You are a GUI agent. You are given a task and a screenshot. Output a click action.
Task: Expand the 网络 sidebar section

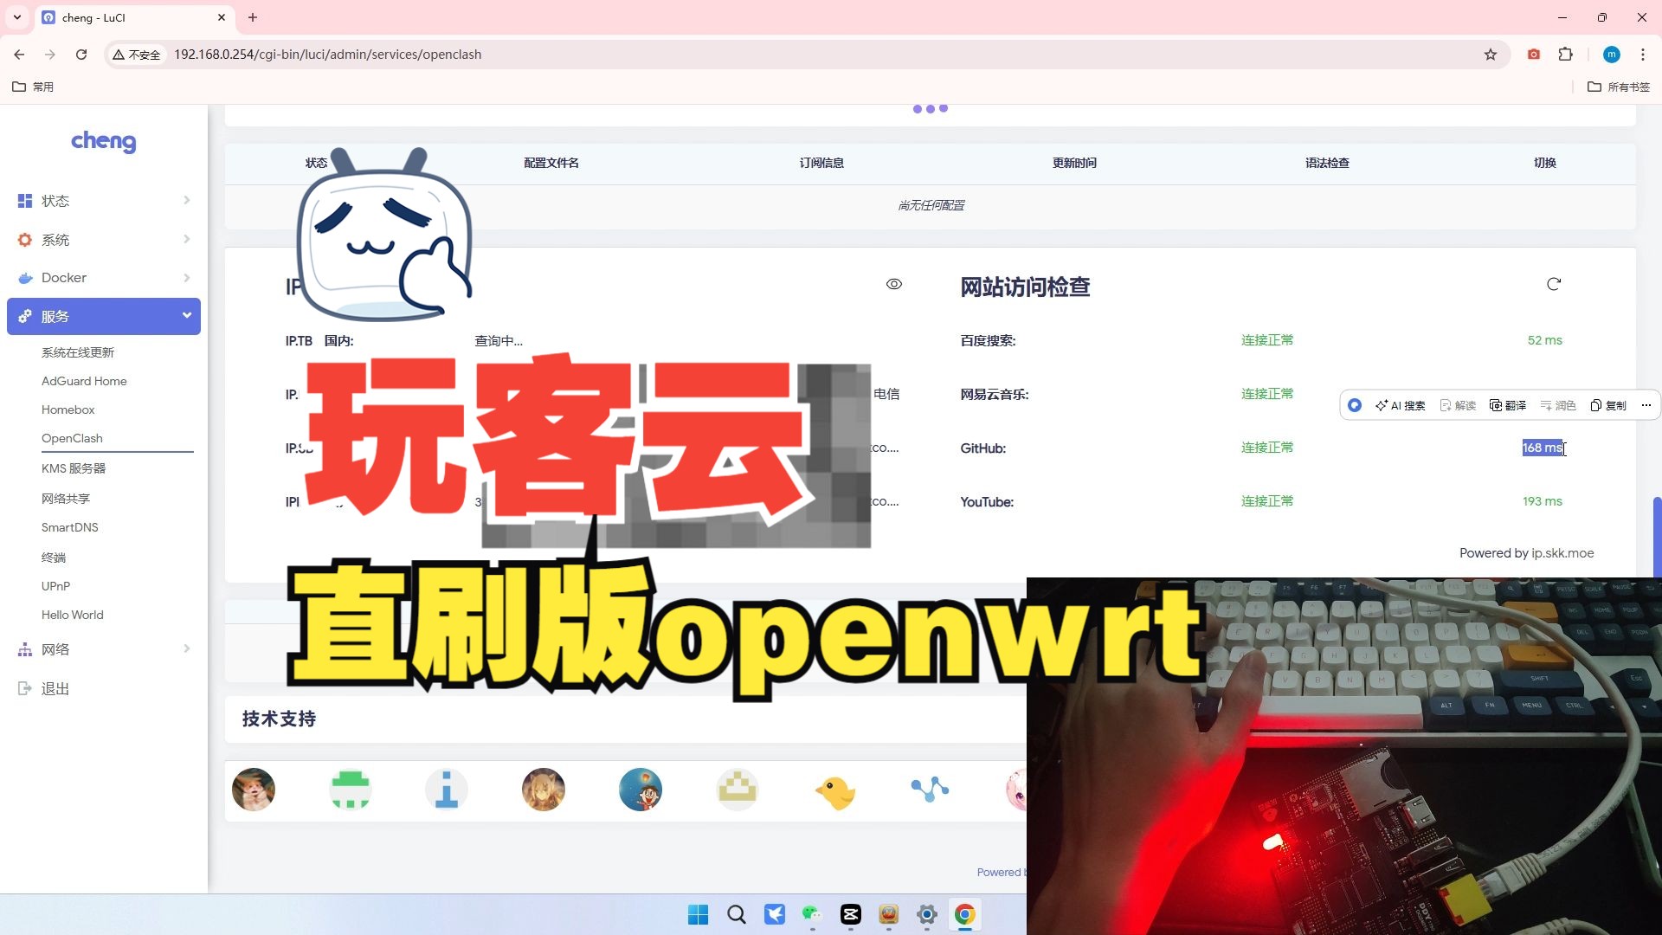(x=103, y=648)
